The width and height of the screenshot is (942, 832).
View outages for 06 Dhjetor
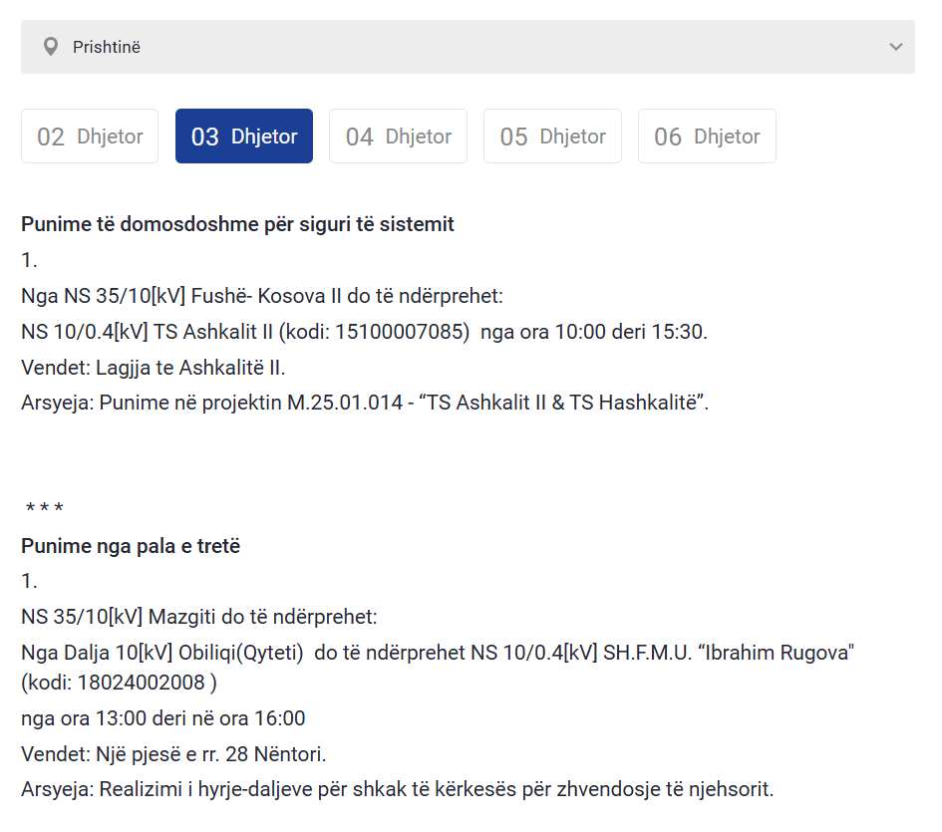point(707,137)
